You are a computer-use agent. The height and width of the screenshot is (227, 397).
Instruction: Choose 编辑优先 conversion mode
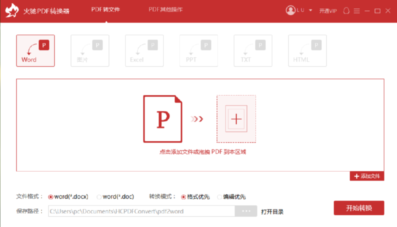231,196
